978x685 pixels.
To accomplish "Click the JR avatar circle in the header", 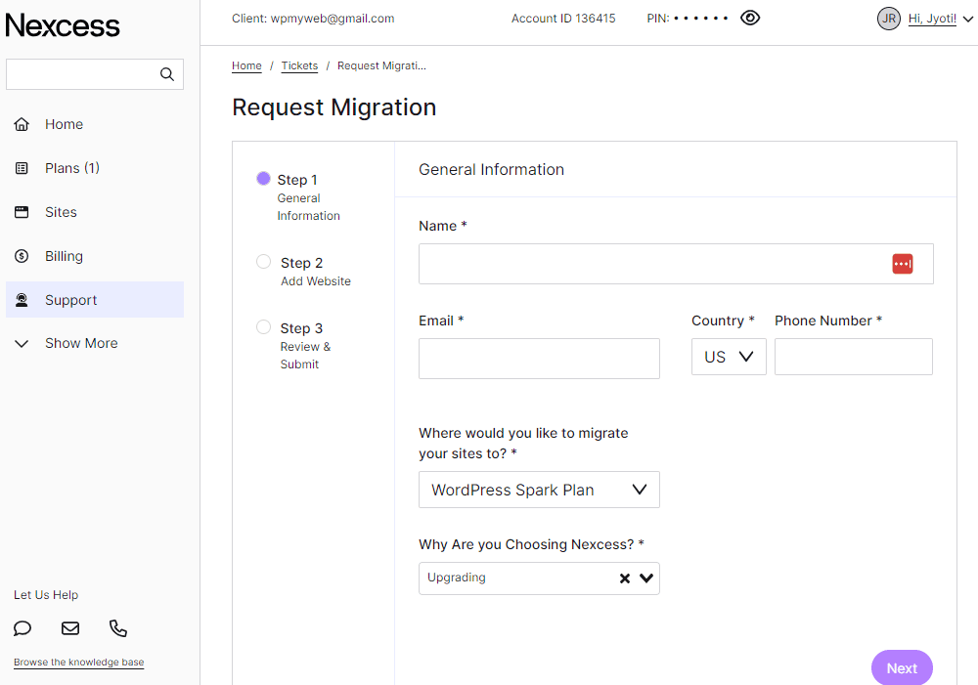I will tap(888, 18).
